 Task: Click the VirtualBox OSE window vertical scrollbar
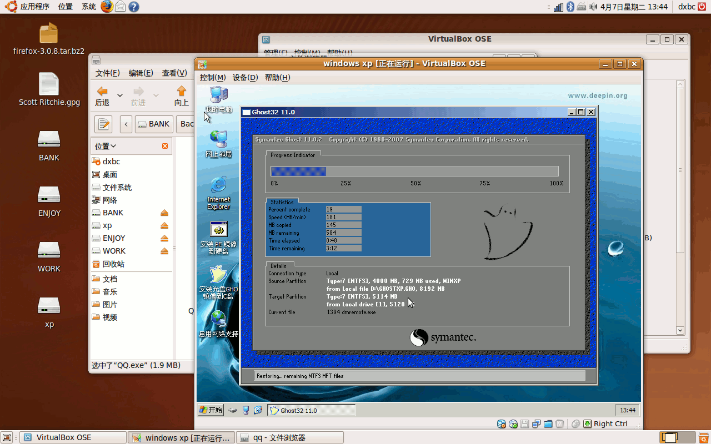(679, 207)
